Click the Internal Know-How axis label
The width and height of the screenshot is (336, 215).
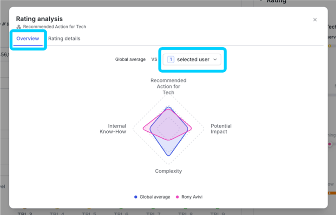[113, 129]
